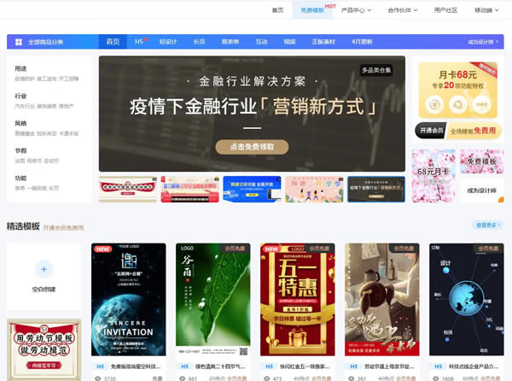512x381 pixels.
Task: Open the 科技点线企业产品 template title
Action: pyautogui.click(x=474, y=366)
